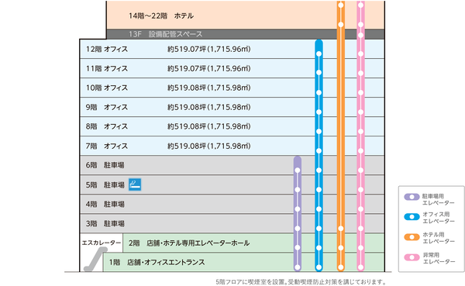465x286 pixels.
Task: Click the 5階 駐車場 label
Action: pyautogui.click(x=105, y=184)
